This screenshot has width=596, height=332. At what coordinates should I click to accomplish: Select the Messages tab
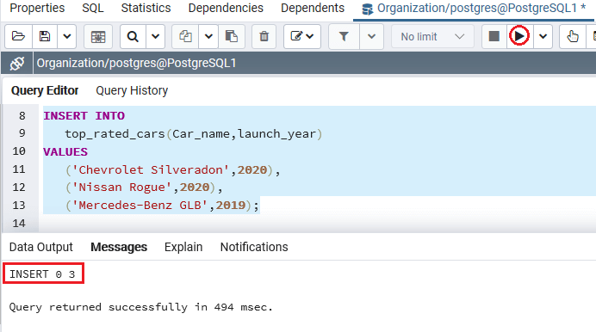click(119, 247)
